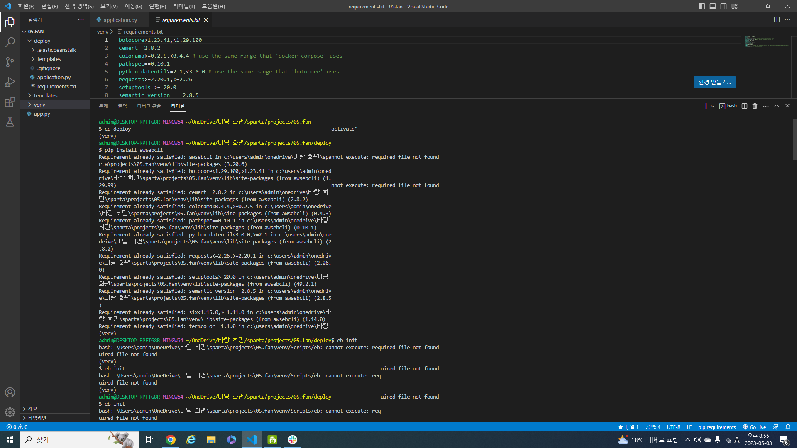Image resolution: width=797 pixels, height=448 pixels.
Task: Toggle secondary sidebar layout button
Action: click(724, 6)
